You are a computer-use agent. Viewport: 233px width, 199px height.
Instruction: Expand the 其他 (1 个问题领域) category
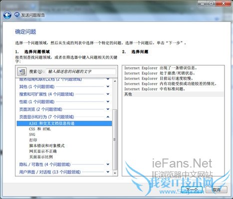coord(64,86)
